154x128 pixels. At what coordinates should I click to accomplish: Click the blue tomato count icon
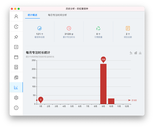(40, 28)
